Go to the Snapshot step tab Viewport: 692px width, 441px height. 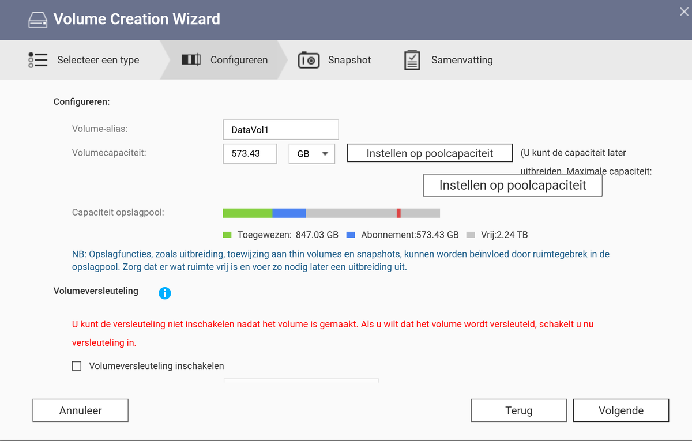[x=334, y=60]
